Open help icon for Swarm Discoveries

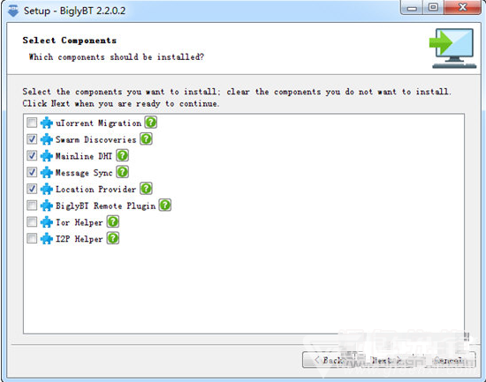(x=146, y=139)
